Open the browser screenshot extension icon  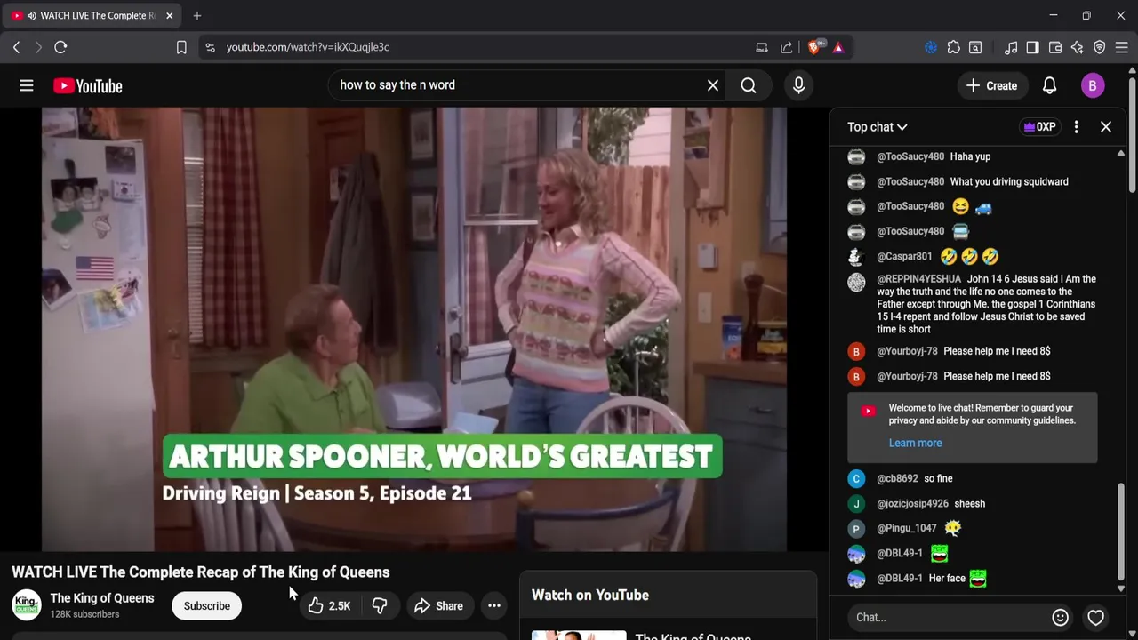coord(975,47)
